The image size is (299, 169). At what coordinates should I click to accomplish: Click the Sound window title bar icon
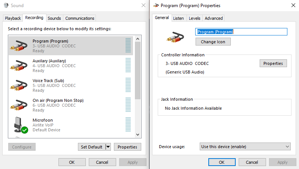pyautogui.click(x=6, y=6)
